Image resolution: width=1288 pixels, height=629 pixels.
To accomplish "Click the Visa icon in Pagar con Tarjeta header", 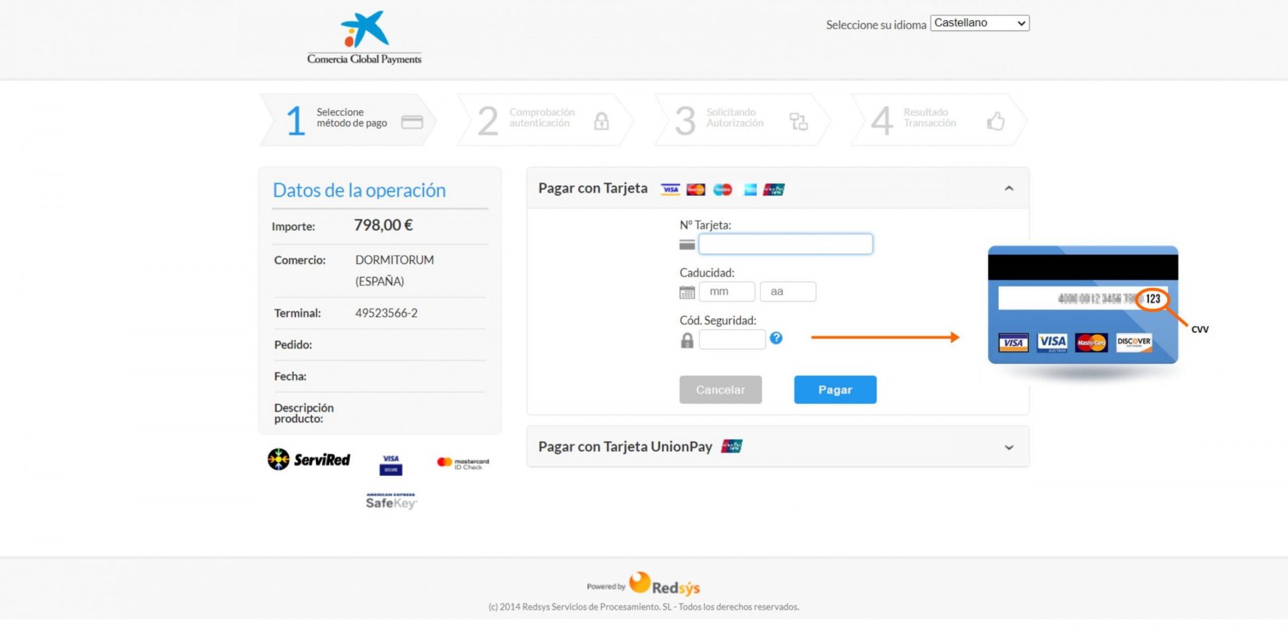I will pos(670,189).
